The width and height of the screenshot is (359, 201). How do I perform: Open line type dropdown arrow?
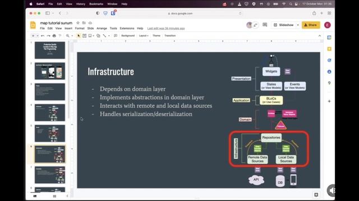tap(109, 36)
